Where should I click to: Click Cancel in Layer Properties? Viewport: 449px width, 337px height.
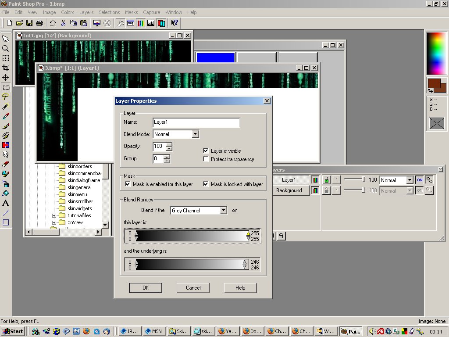(193, 288)
